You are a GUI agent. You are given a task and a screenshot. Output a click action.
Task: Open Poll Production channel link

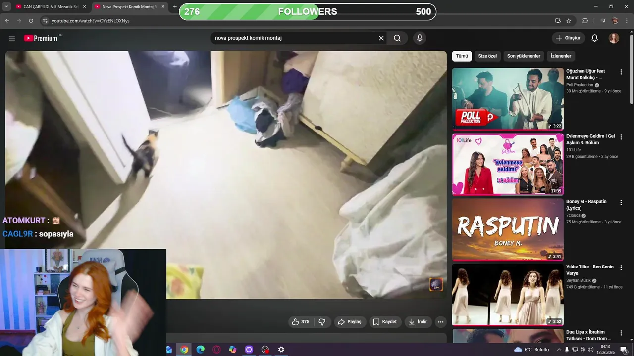(580, 85)
